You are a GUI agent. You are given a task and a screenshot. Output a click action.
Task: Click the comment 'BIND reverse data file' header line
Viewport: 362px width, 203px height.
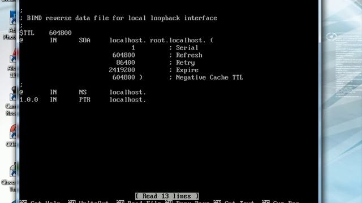118,18
